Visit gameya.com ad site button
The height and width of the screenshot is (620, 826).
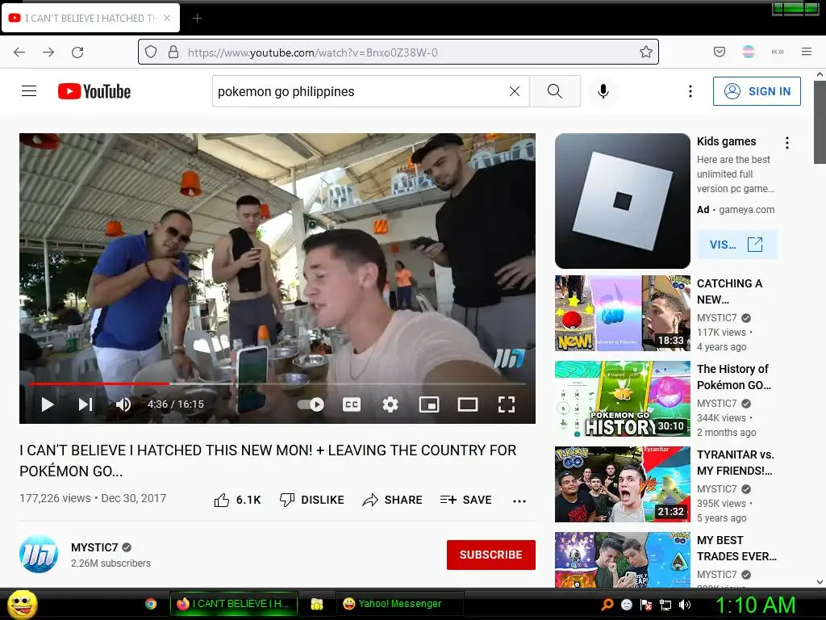point(736,245)
